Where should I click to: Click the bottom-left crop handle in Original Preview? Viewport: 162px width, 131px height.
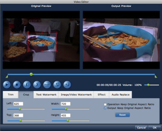tap(28, 51)
